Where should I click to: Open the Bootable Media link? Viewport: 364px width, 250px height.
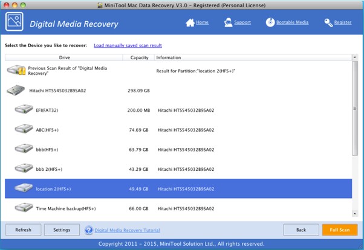click(x=292, y=22)
